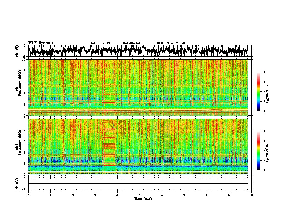Screen dimensions: 283x219
Task: Click time axis tick label "9"
Action: pos(229,195)
